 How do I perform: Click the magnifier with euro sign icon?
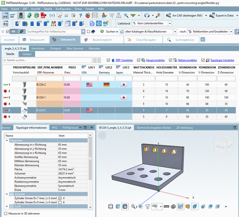click(x=158, y=16)
